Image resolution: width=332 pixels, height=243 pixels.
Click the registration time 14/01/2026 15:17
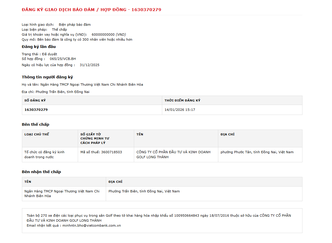tap(180, 110)
